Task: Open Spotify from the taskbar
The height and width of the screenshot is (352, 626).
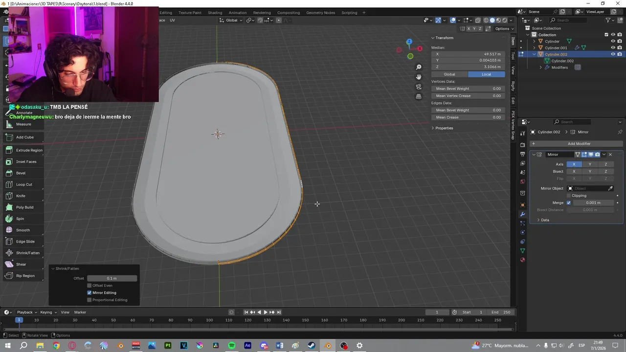Action: pyautogui.click(x=232, y=346)
